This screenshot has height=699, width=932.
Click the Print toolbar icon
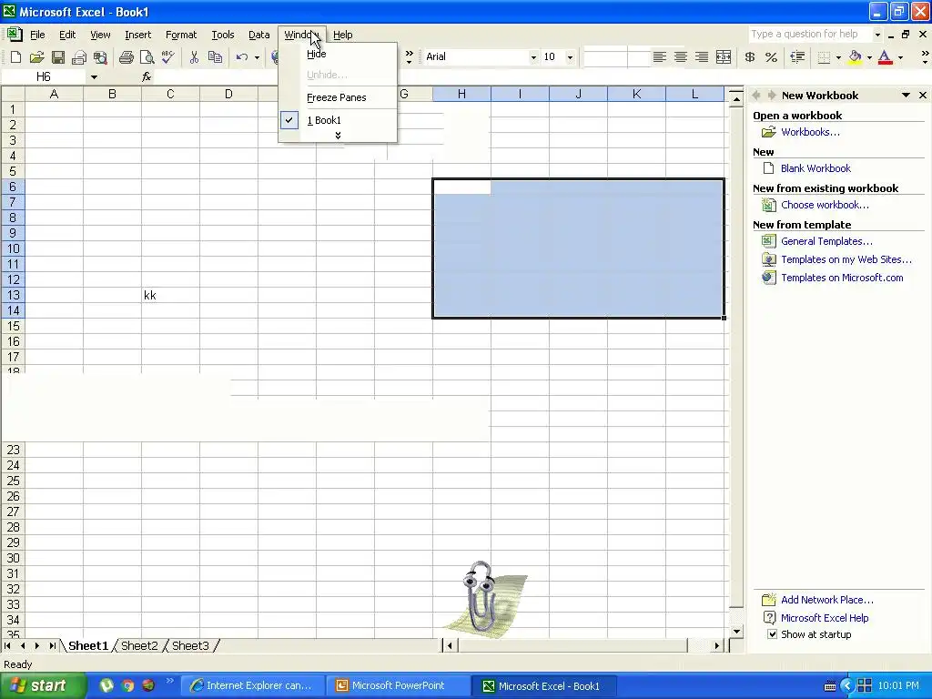tap(126, 57)
